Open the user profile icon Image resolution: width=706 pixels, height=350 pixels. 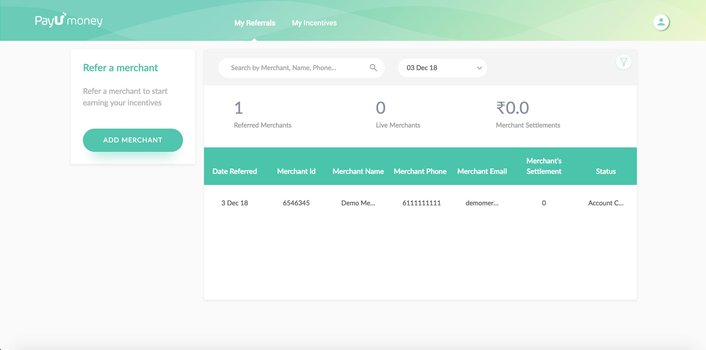point(661,22)
